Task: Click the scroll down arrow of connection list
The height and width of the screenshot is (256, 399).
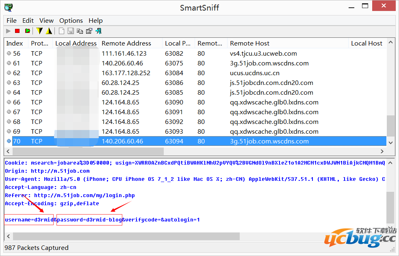Action: (x=390, y=143)
